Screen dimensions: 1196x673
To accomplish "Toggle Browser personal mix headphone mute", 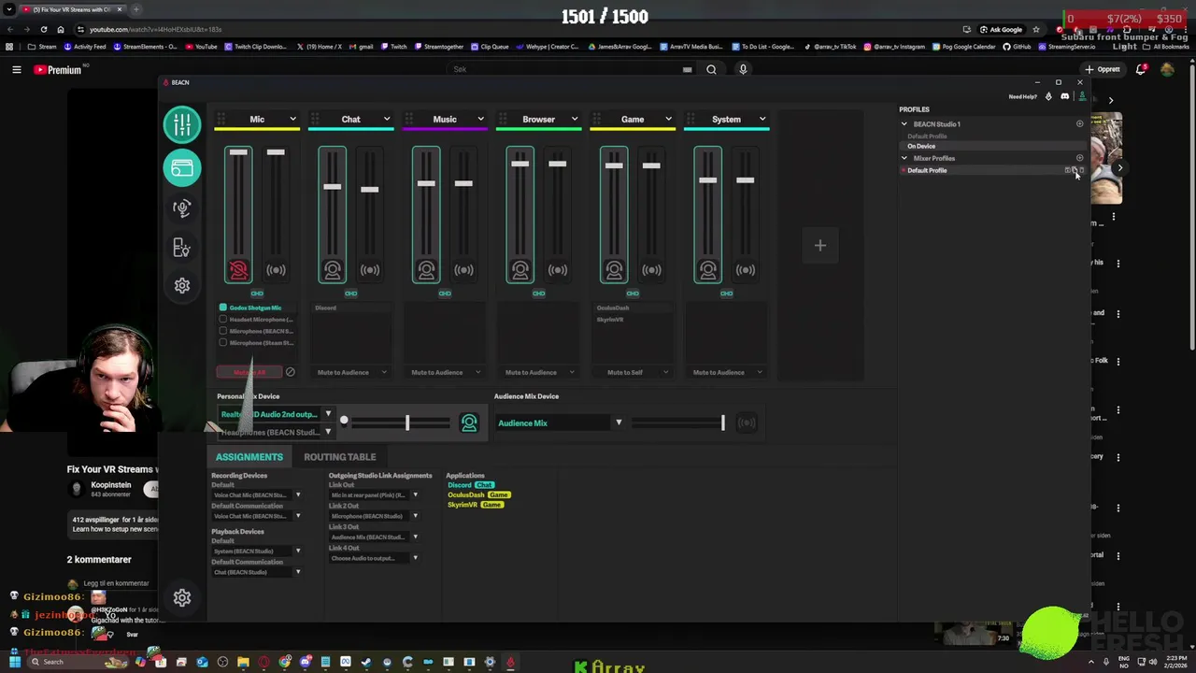I will tap(520, 270).
